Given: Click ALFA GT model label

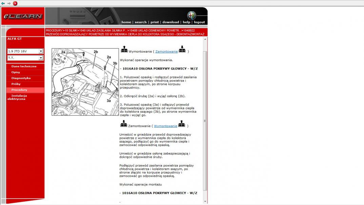Looking at the screenshot, I should [x=15, y=39].
